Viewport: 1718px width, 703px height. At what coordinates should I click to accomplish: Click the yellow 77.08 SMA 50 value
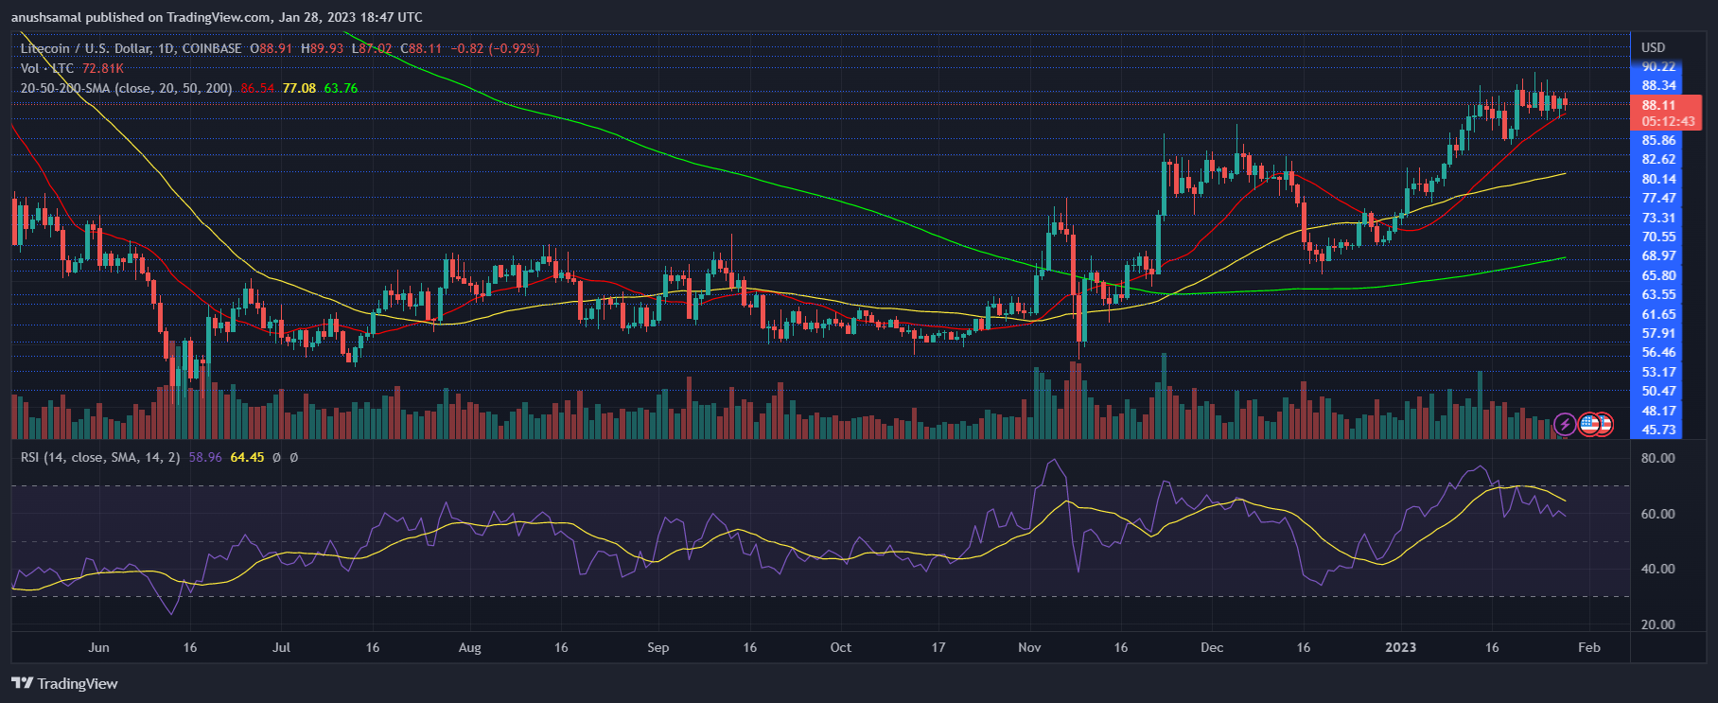point(299,88)
